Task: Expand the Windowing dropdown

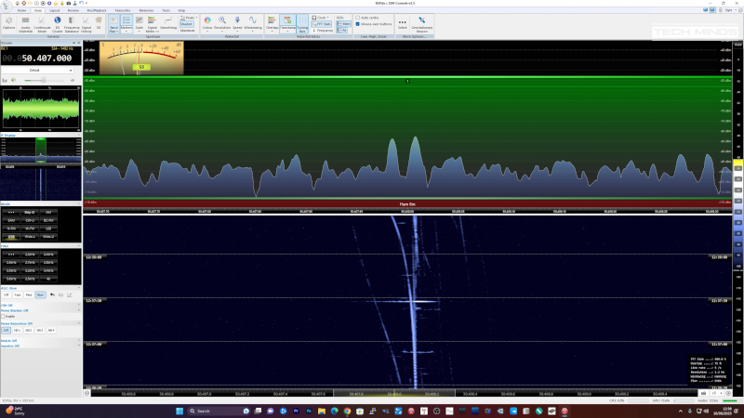Action: click(x=253, y=22)
